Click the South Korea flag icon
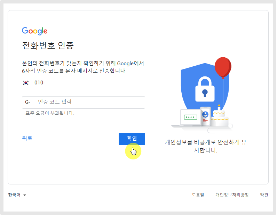This screenshot has height=215, width=277. click(25, 83)
